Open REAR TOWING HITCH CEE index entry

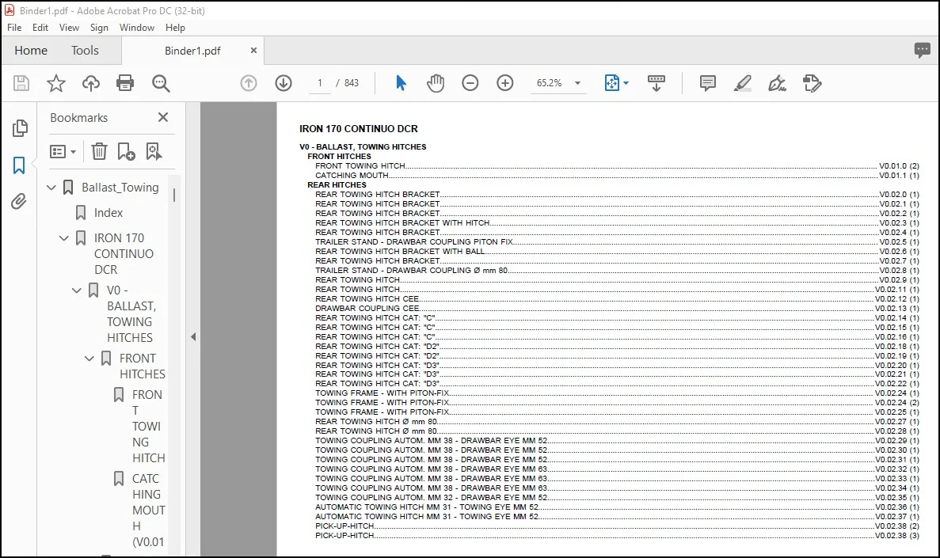pos(617,299)
